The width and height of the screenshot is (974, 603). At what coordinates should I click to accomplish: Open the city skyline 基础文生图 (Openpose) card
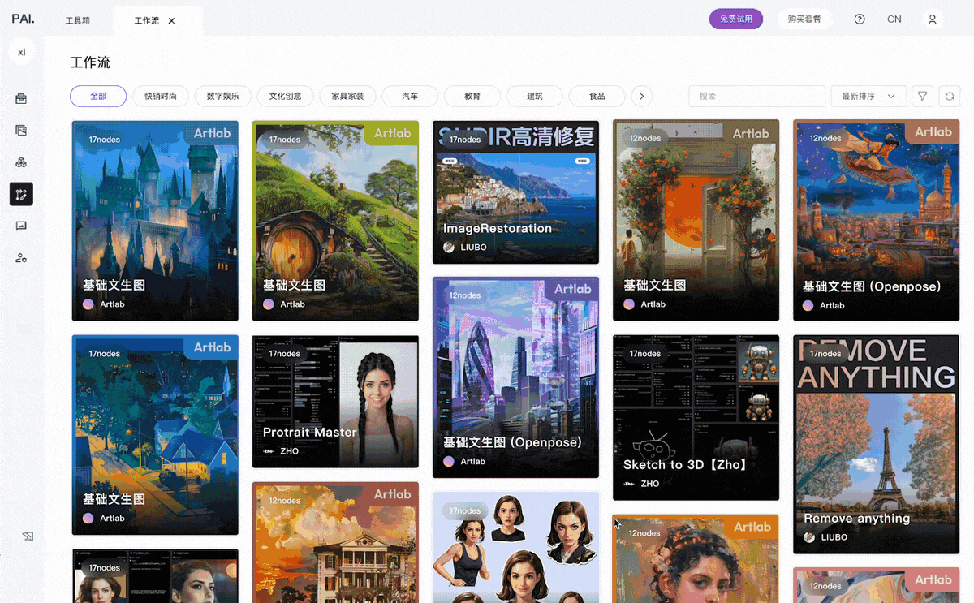[x=515, y=377]
